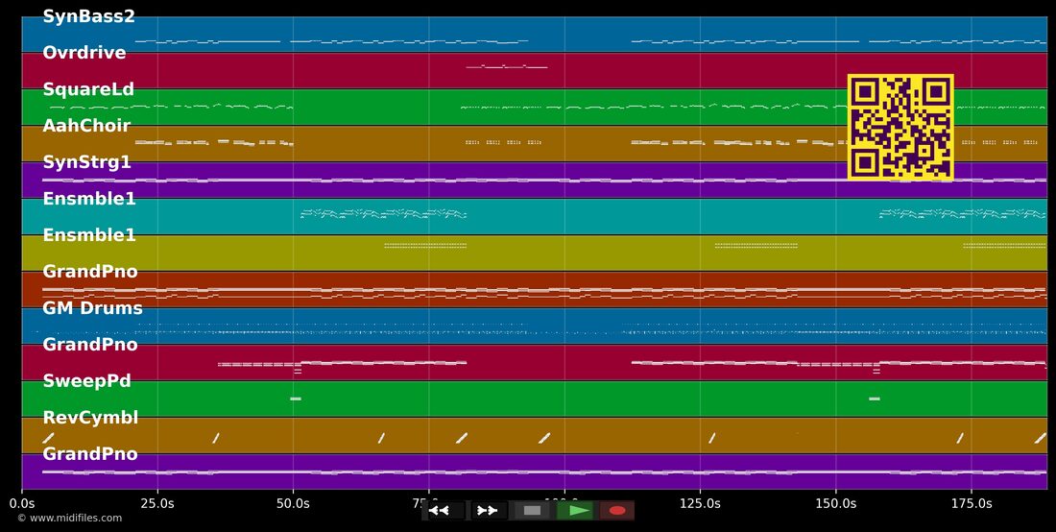Image resolution: width=1056 pixels, height=532 pixels.
Task: Select the GrandPno label on the crimson track
Action: (90, 345)
